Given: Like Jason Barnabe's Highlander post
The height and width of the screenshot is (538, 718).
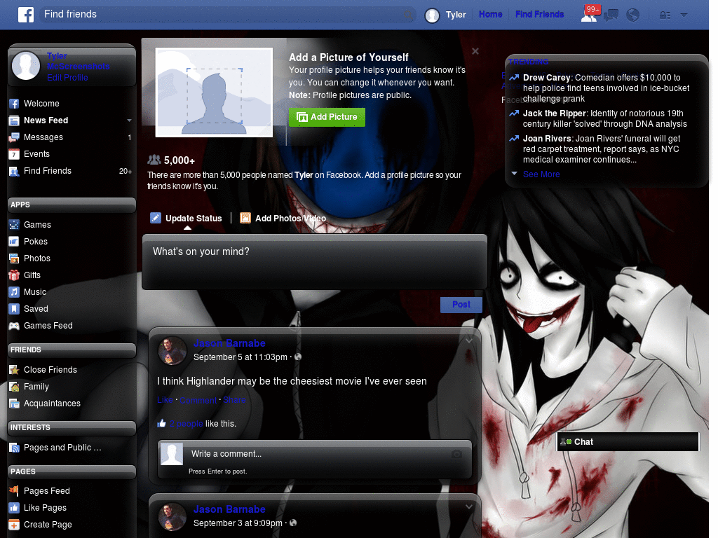Looking at the screenshot, I should point(165,399).
